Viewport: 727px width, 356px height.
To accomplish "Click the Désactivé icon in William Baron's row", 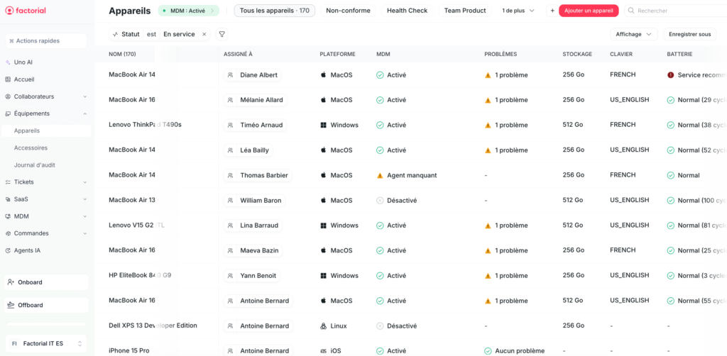I will pos(380,201).
